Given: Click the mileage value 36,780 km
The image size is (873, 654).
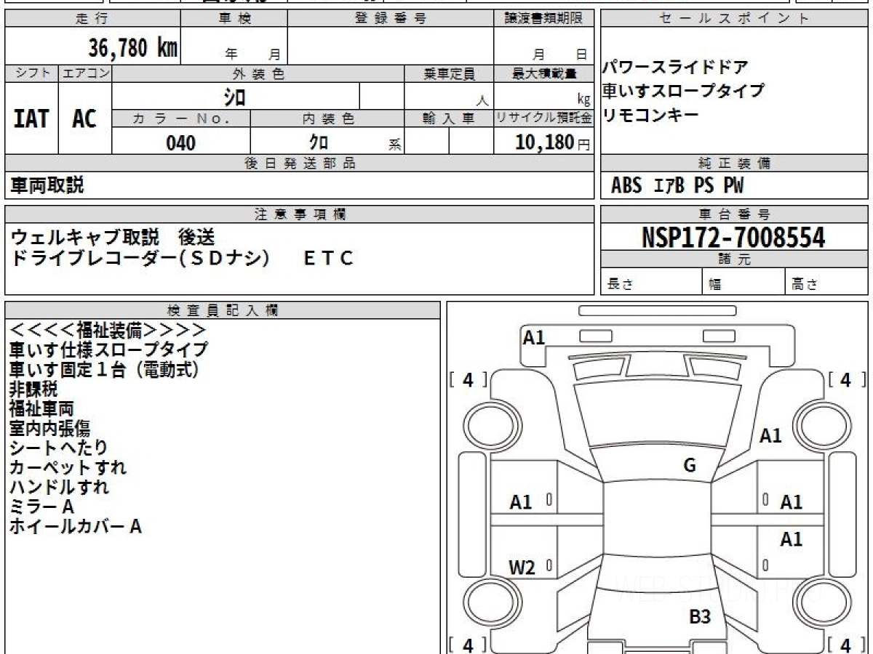Looking at the screenshot, I should tap(132, 48).
